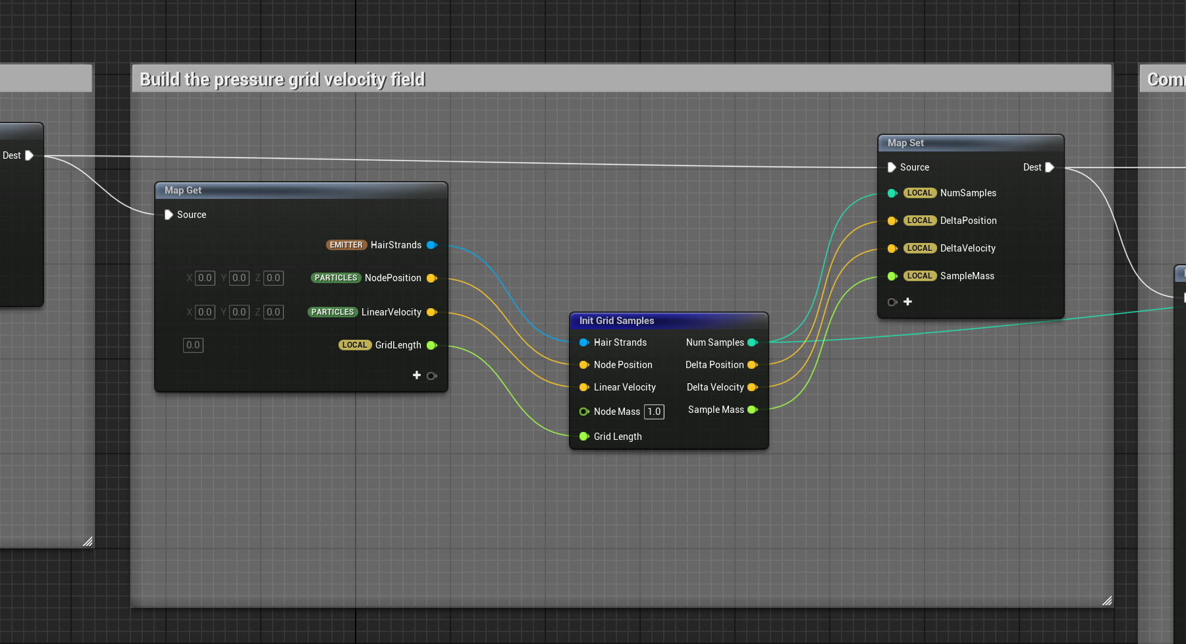Viewport: 1186px width, 644px height.
Task: Add a new pin to Map Set node
Action: [x=907, y=302]
